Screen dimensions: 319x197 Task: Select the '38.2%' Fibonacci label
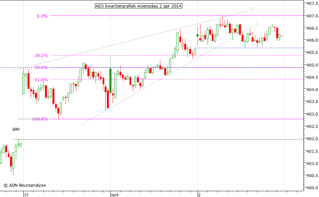[41, 56]
